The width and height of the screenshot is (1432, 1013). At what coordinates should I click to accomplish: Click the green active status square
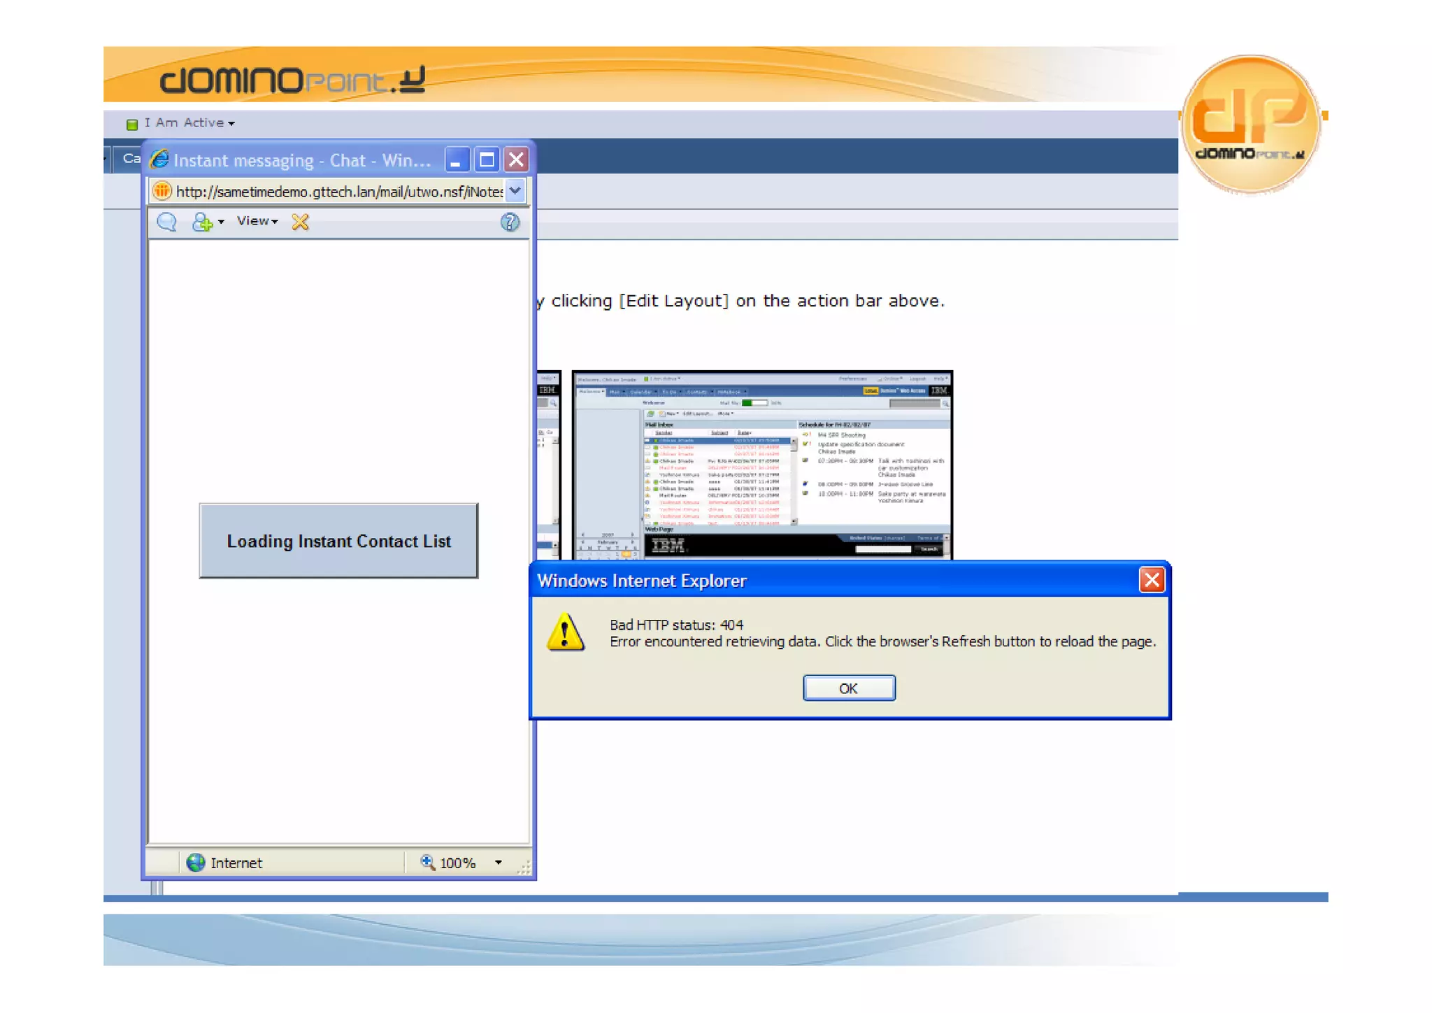[x=131, y=125]
